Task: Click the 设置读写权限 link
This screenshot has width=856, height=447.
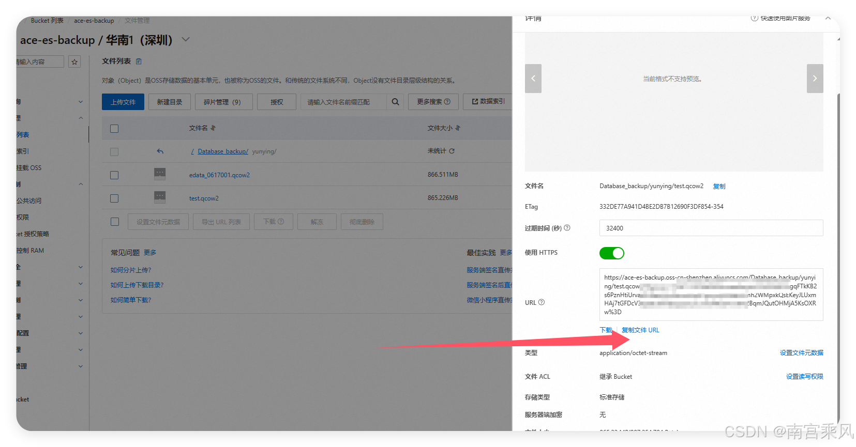Action: [805, 377]
